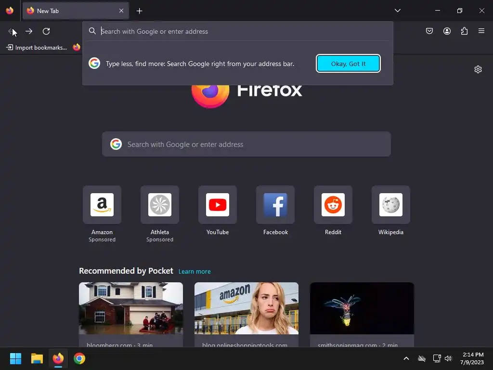Open new tab personalize gear icon
Image resolution: width=493 pixels, height=370 pixels.
478,69
